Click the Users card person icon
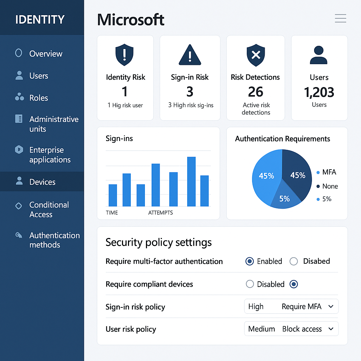This screenshot has height=361, width=361. (319, 55)
